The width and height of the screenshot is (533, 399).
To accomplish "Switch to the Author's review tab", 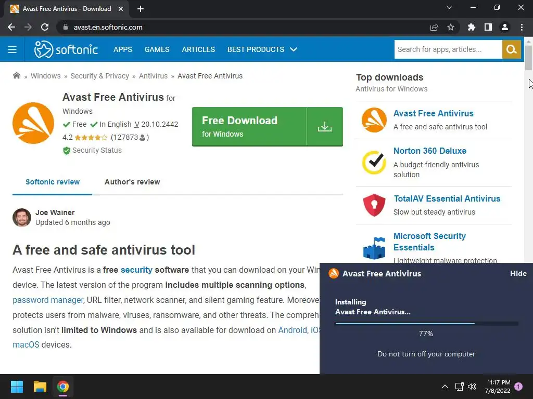I will click(x=132, y=182).
